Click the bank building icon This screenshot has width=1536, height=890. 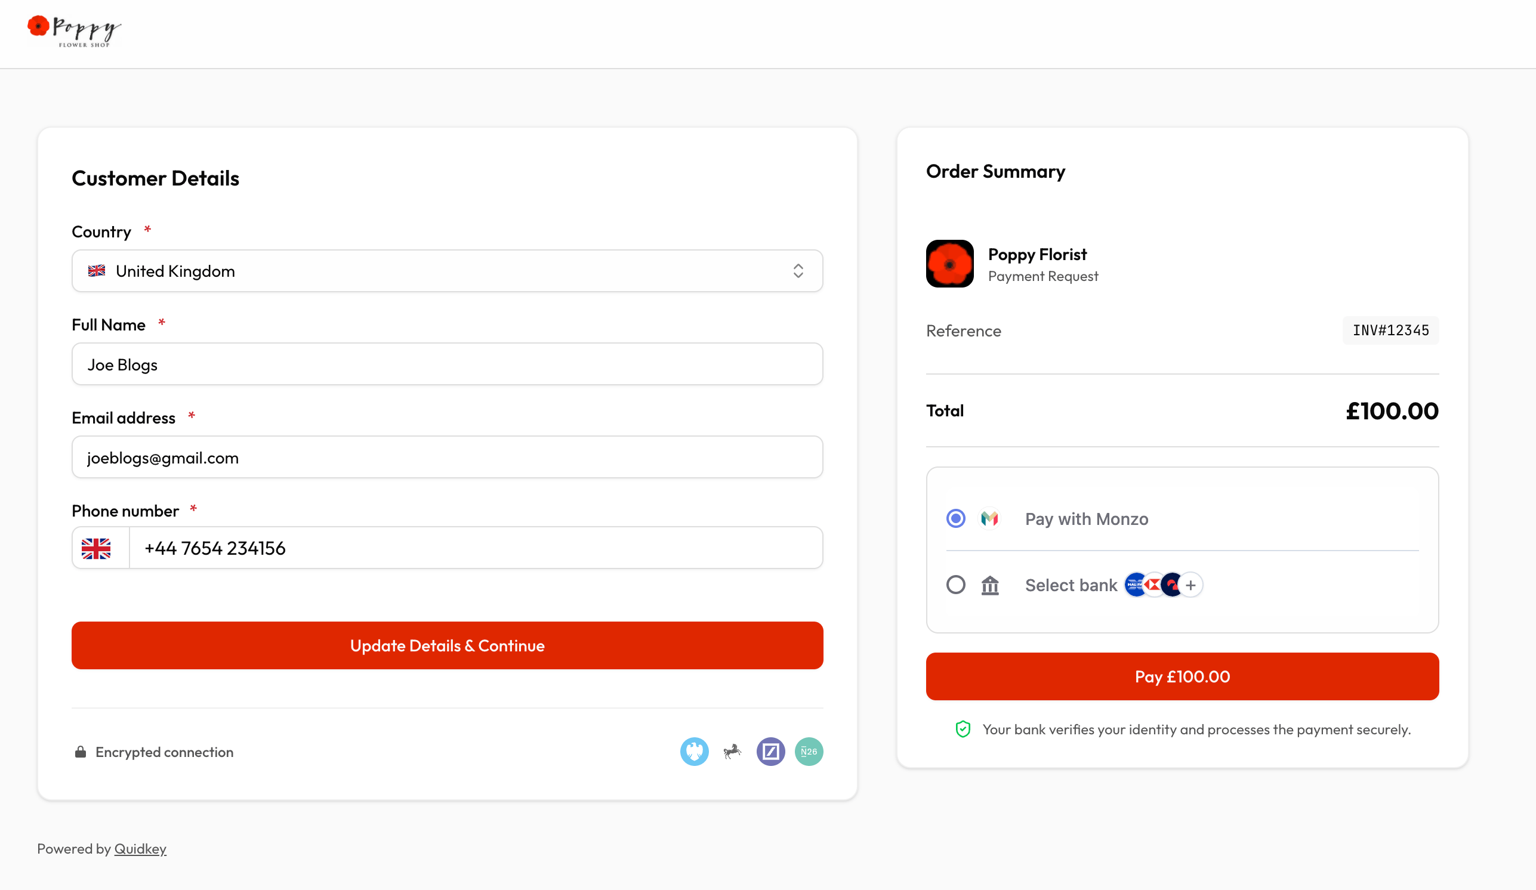[990, 585]
